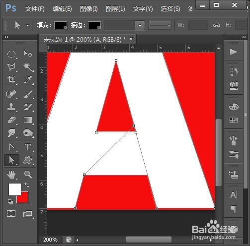This screenshot has height=246, width=250.
Task: Choose the Hand tool
Action: click(11, 174)
